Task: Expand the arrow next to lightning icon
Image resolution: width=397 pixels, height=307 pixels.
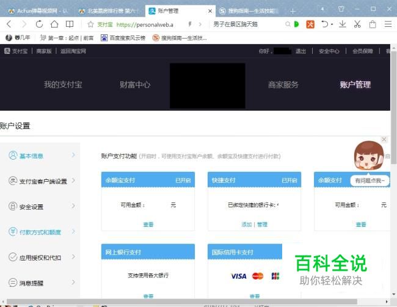Action: (x=200, y=24)
